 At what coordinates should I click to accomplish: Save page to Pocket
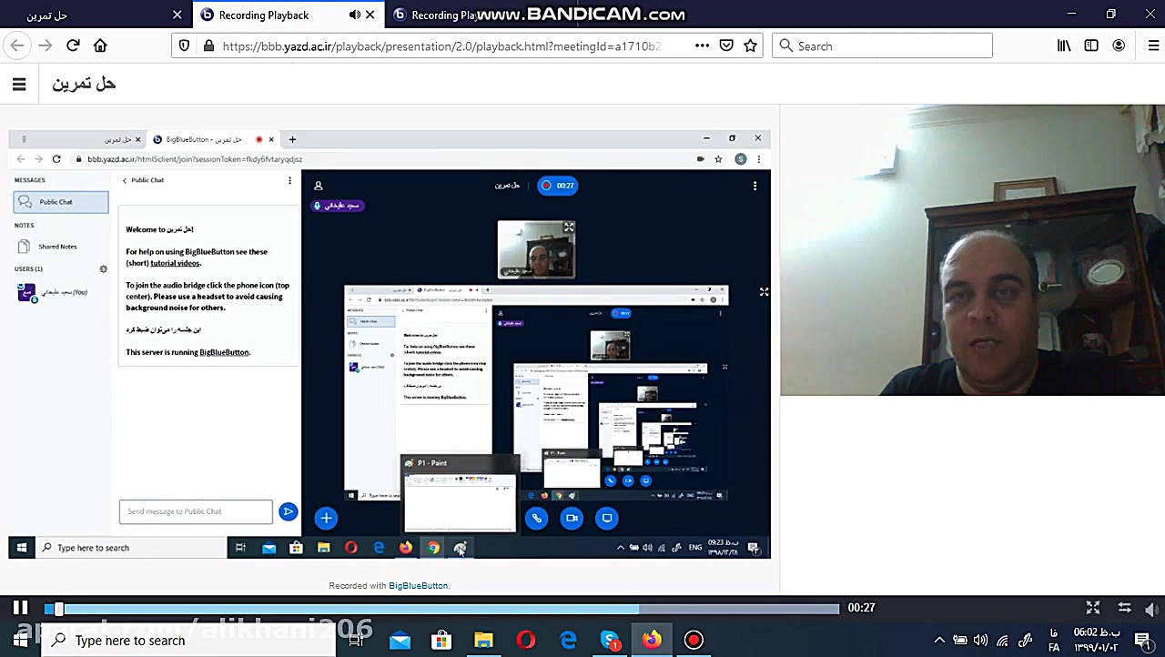pyautogui.click(x=726, y=45)
